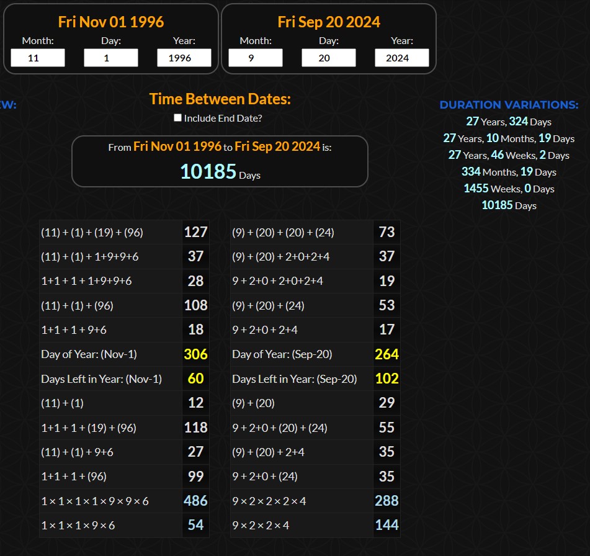Click the start date Day input field
The width and height of the screenshot is (590, 556).
point(111,58)
